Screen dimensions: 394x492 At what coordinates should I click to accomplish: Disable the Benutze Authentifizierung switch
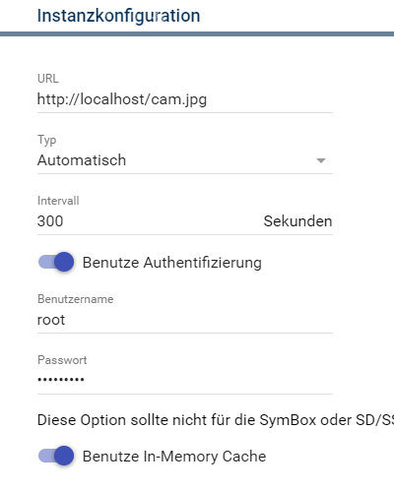pyautogui.click(x=56, y=262)
